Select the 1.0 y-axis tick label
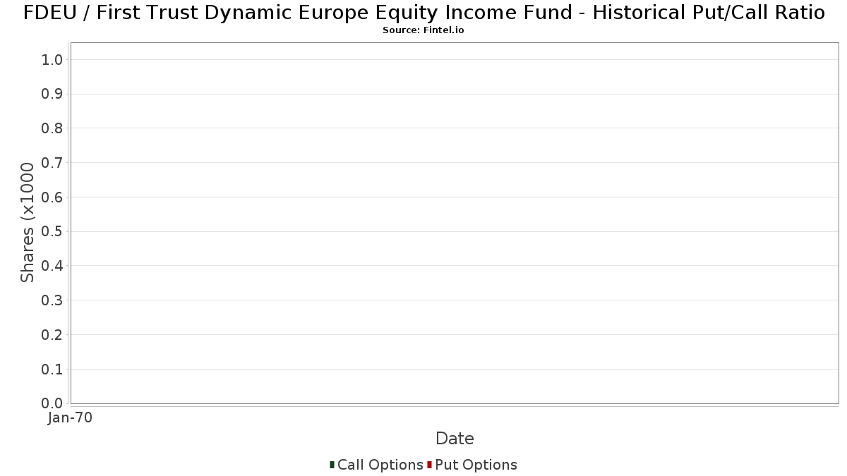The image size is (847, 476). pos(52,60)
